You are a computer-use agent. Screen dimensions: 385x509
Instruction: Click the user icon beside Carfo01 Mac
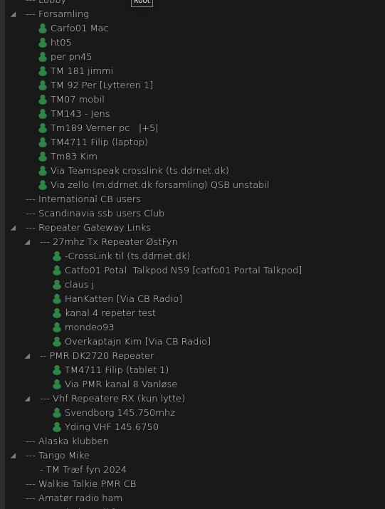pos(43,28)
